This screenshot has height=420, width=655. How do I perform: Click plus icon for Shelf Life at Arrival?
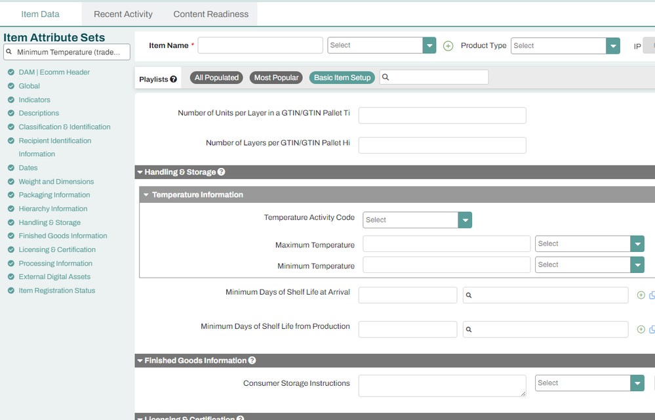(x=641, y=295)
